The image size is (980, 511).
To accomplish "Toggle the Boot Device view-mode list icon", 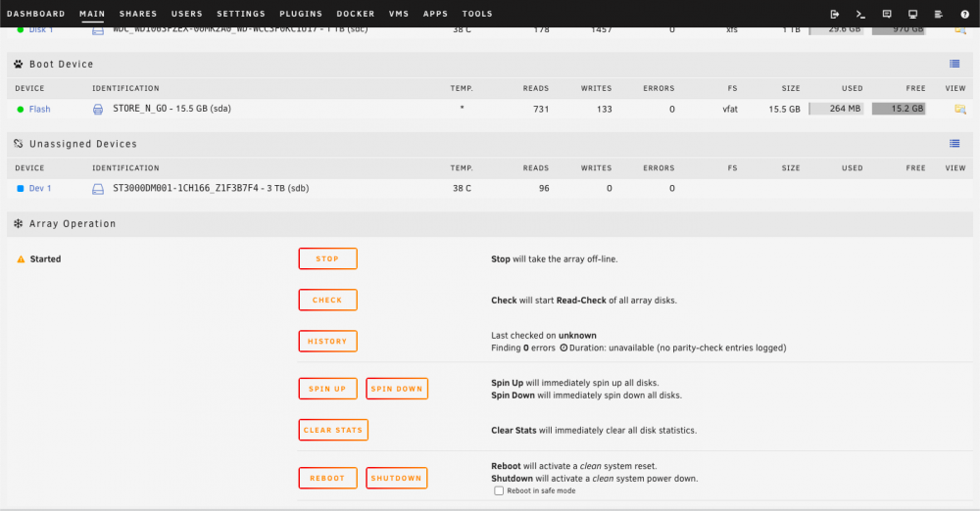I will click(955, 64).
